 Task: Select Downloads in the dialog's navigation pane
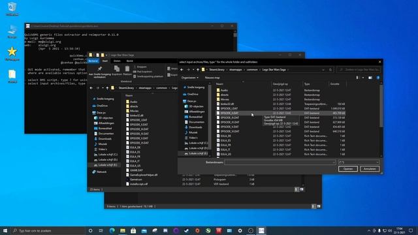tap(193, 127)
